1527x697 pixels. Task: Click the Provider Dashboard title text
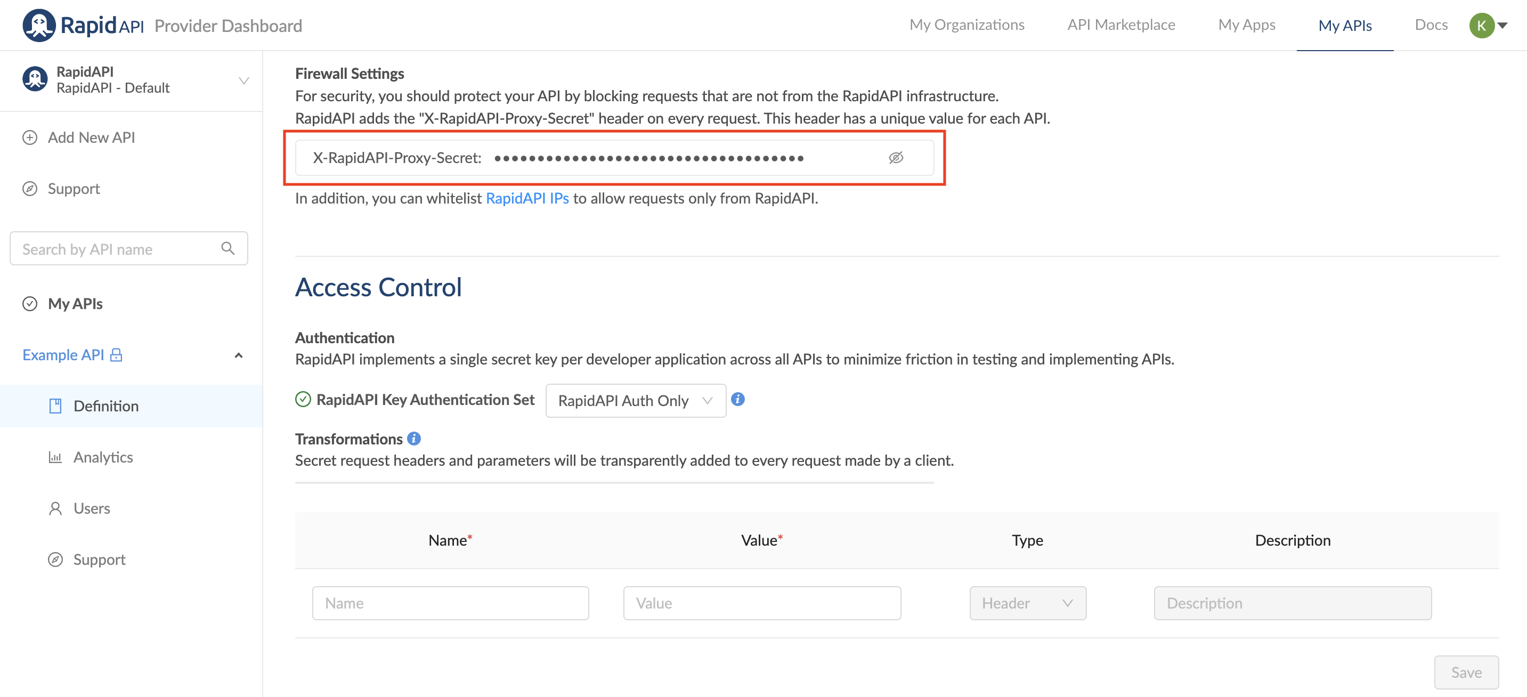228,26
